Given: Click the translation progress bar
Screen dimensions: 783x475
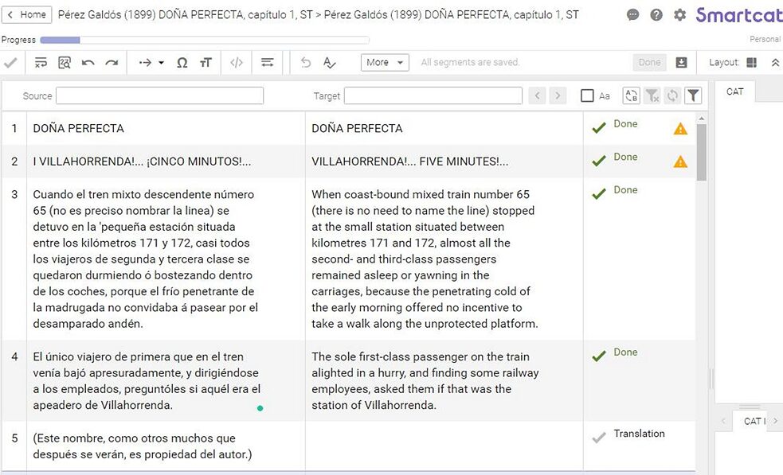Looking at the screenshot, I should pos(204,40).
